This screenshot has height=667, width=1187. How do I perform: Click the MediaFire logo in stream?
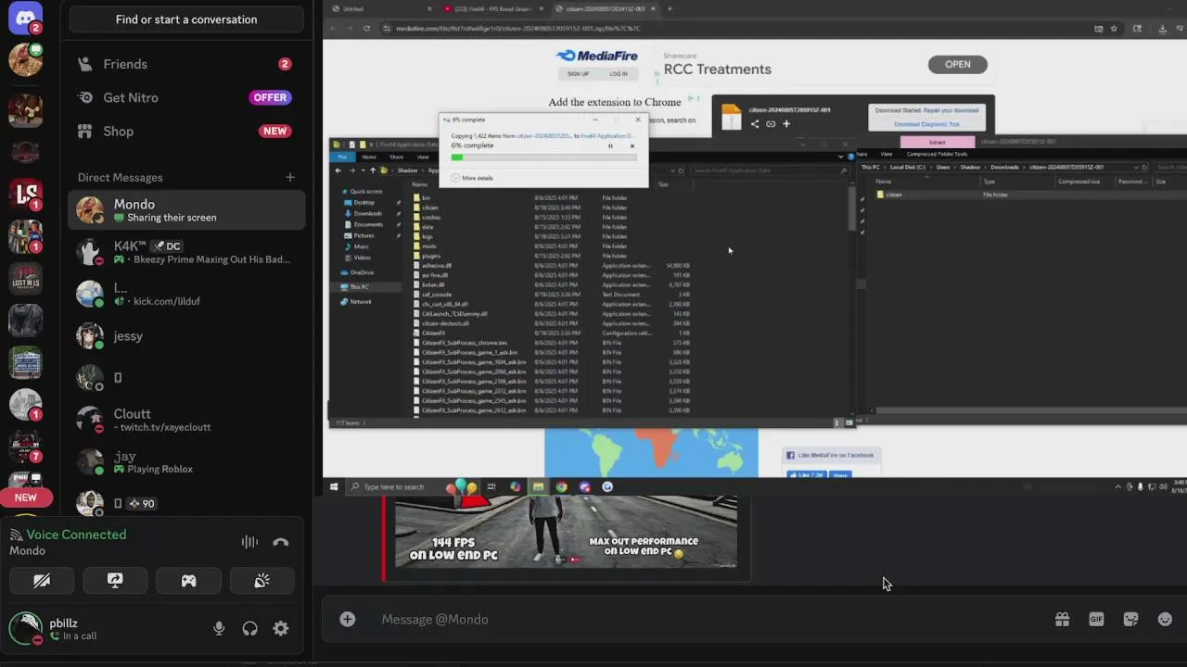596,57
